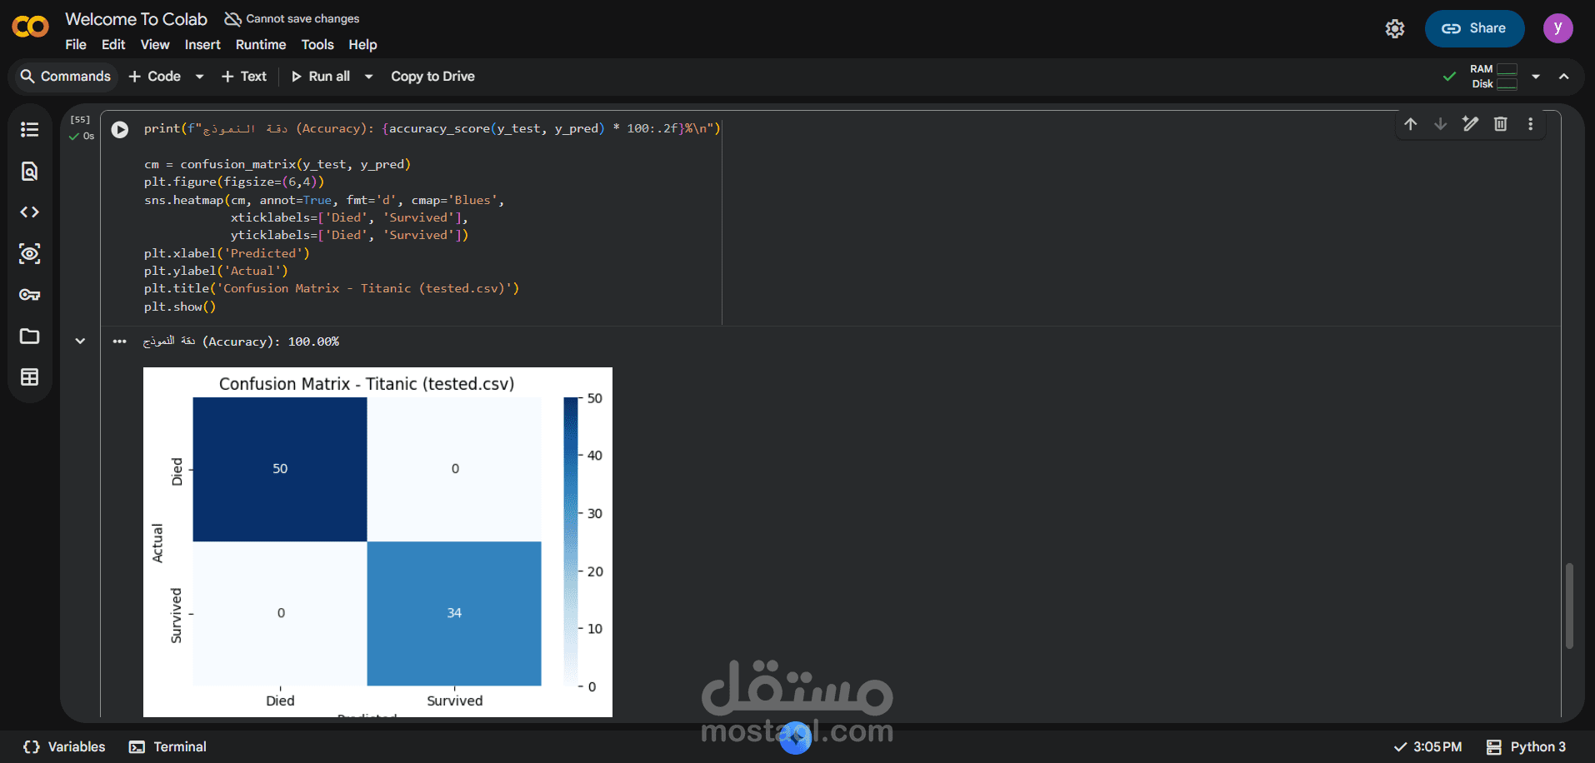Viewport: 1595px width, 763px height.
Task: Open the Terminal panel
Action: coord(167,747)
